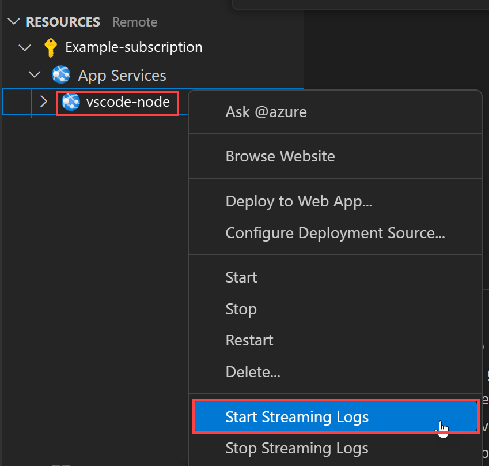The width and height of the screenshot is (489, 466).
Task: Collapse the RESOURCES section chevron
Action: (x=13, y=21)
